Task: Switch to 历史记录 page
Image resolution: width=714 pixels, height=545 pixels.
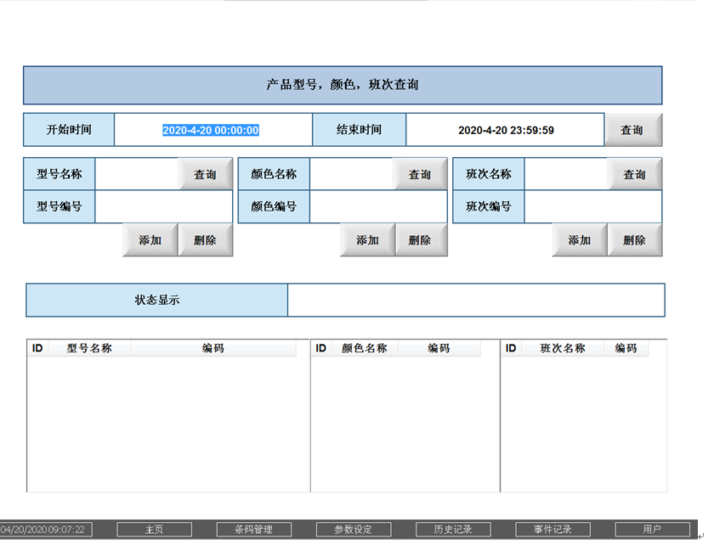Action: tap(453, 530)
